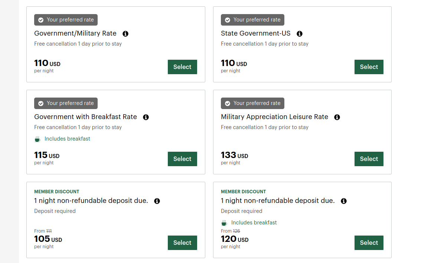Click "Your preferred rate" badge on Military Appreciation card
The height and width of the screenshot is (263, 431).
tap(252, 103)
